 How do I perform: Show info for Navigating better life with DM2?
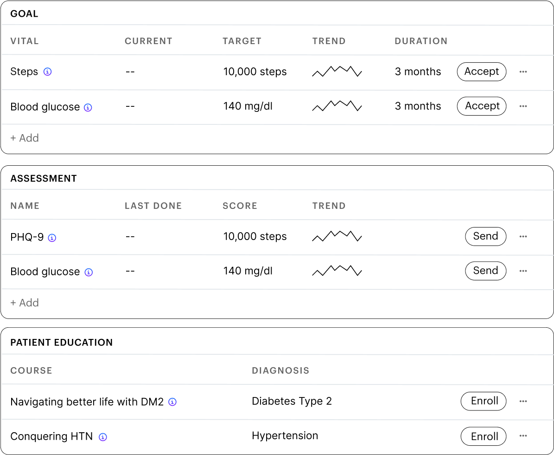pyautogui.click(x=172, y=402)
